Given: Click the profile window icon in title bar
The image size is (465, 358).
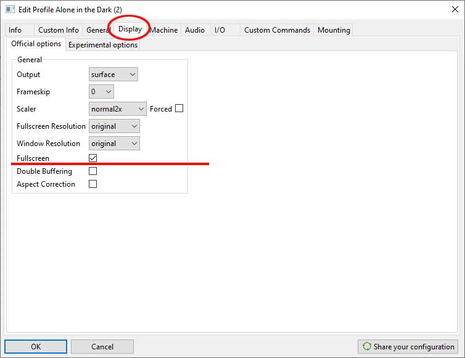Looking at the screenshot, I should (10, 9).
